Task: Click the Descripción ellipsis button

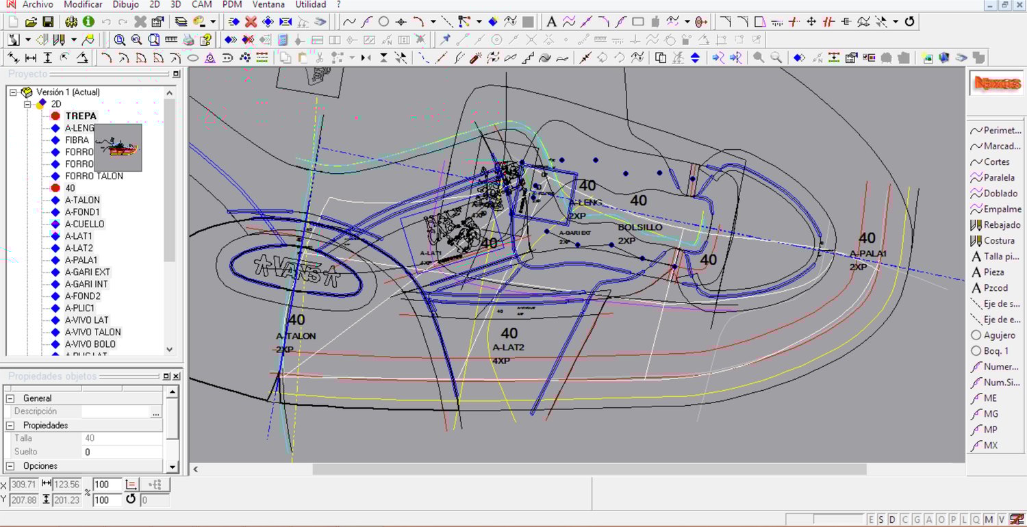Action: pyautogui.click(x=156, y=412)
